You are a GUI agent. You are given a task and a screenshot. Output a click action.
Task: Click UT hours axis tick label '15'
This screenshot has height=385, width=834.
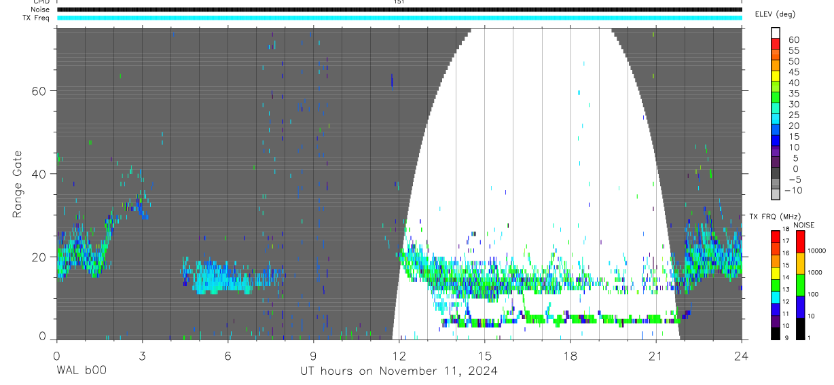[x=485, y=355]
